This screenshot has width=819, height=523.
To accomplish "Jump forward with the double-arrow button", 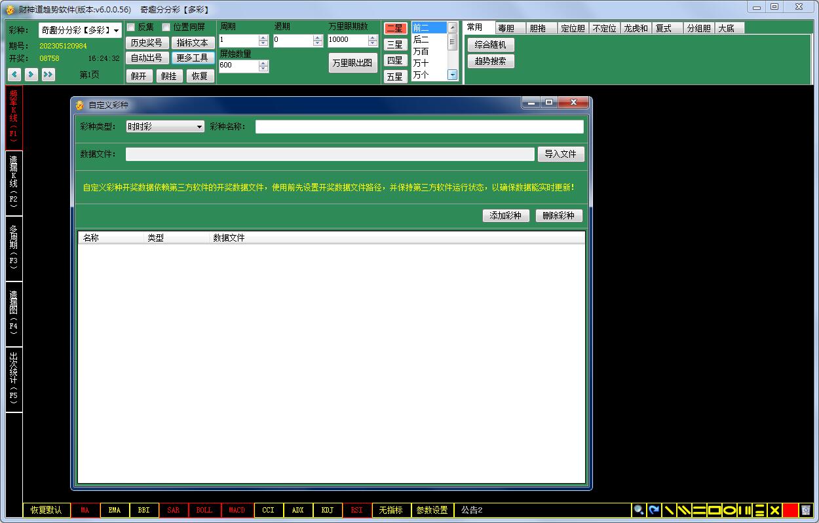I will coord(48,75).
